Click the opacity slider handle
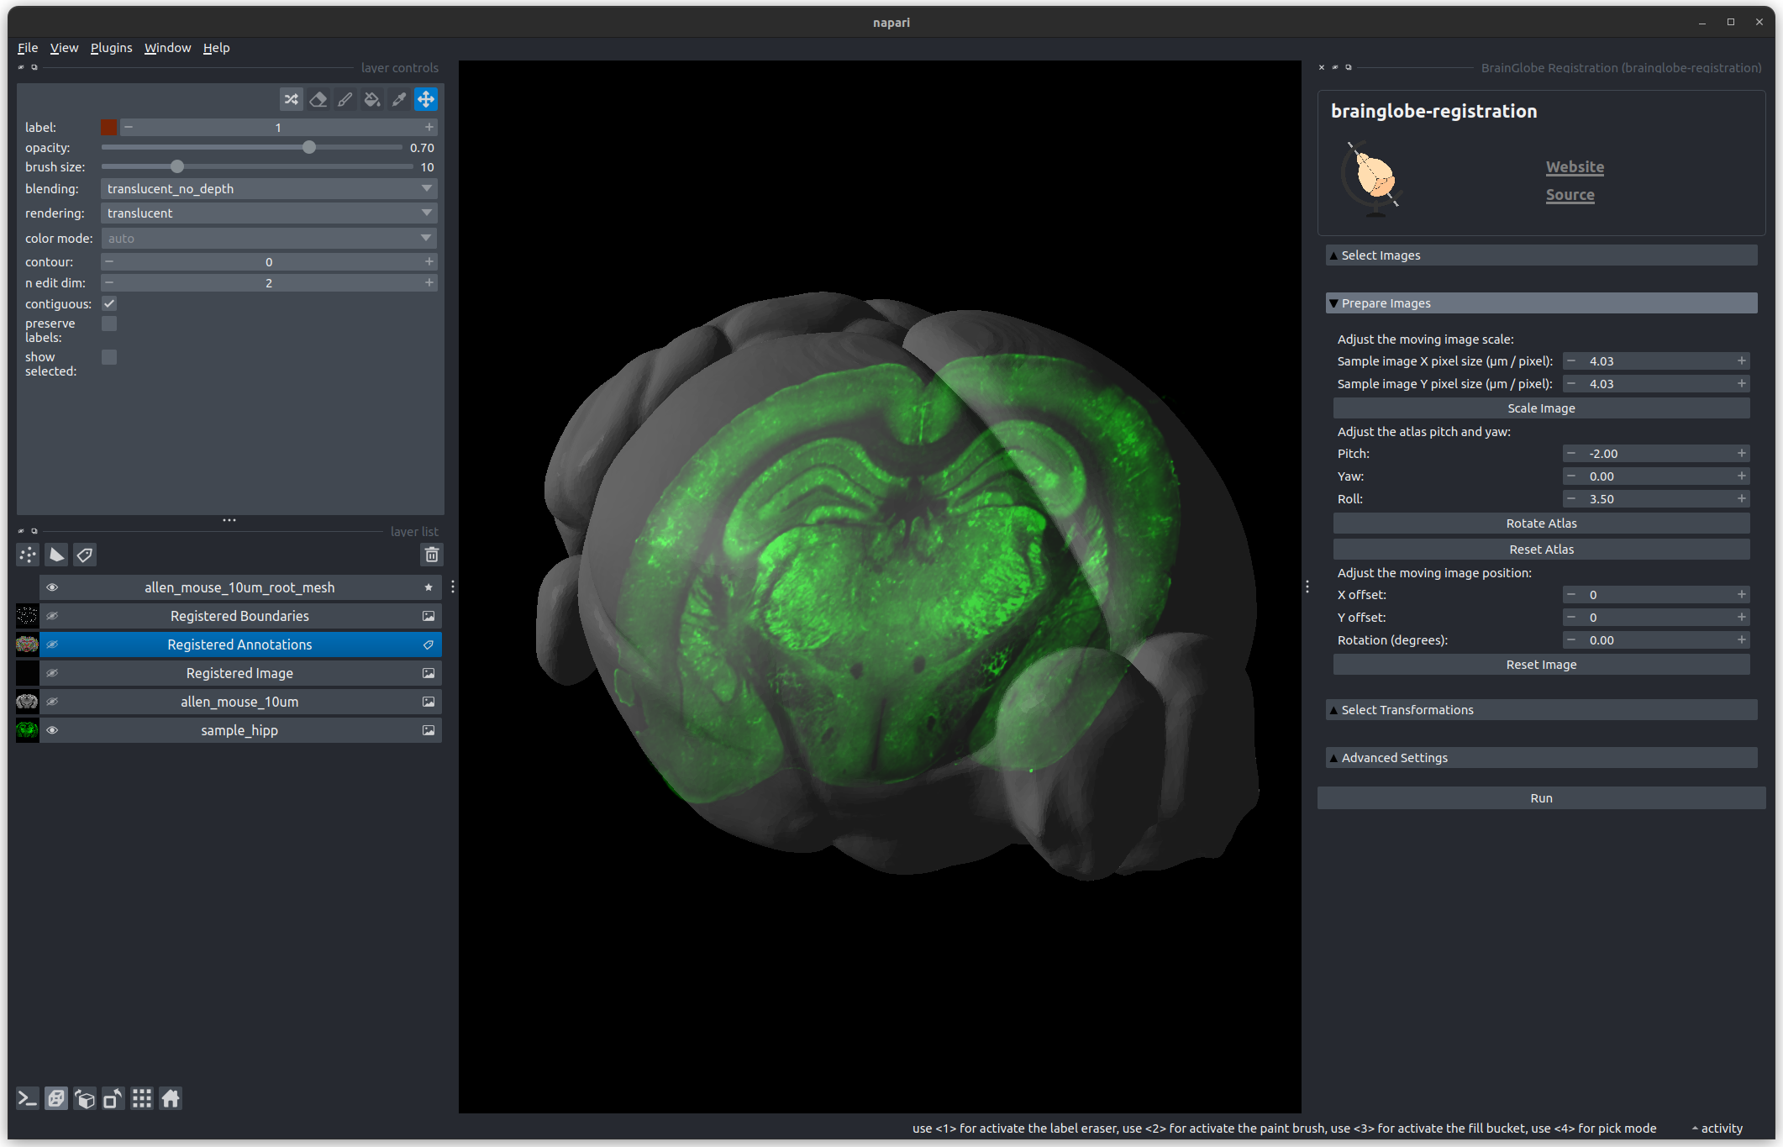Image resolution: width=1783 pixels, height=1147 pixels. (309, 147)
